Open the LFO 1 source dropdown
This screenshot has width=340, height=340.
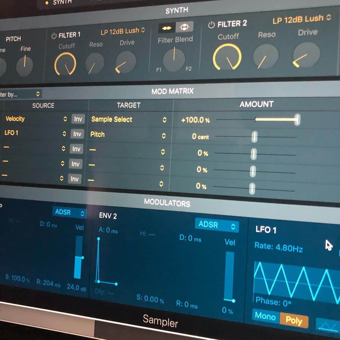35,133
